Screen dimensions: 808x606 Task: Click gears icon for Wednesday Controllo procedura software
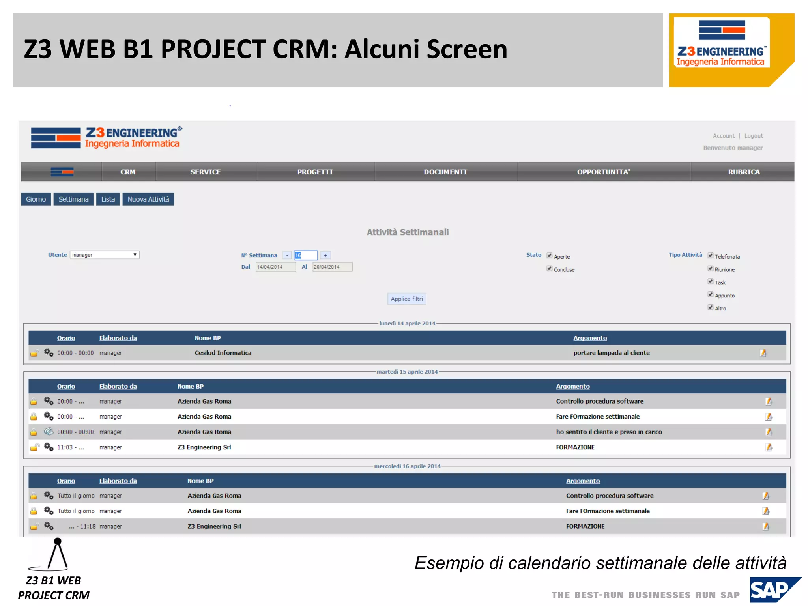[x=49, y=495]
